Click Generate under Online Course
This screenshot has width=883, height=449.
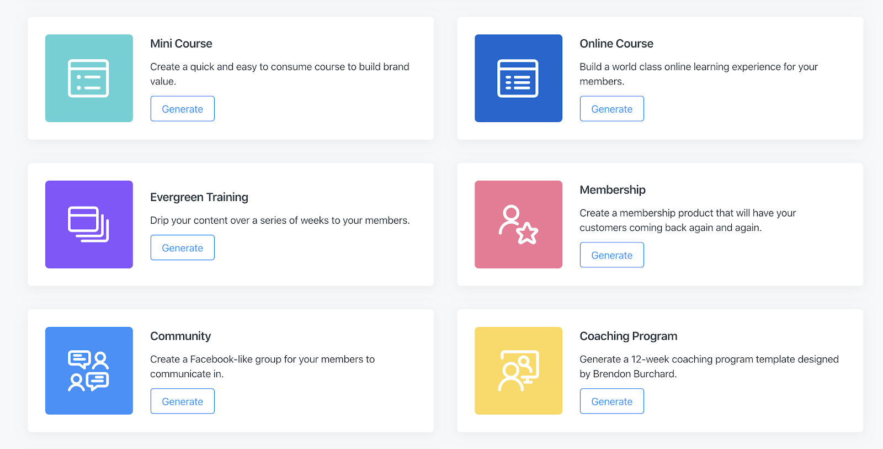pyautogui.click(x=612, y=109)
